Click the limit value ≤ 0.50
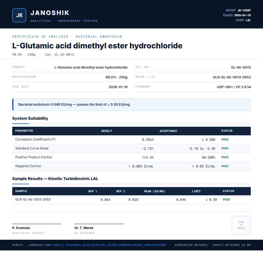Viewport: 263px width, 259px height. click(211, 200)
